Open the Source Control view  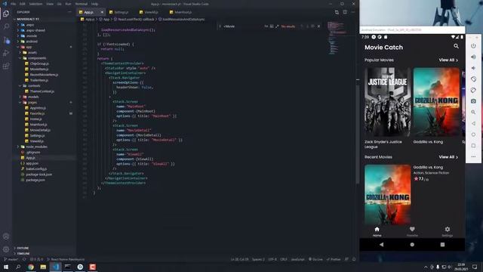pyautogui.click(x=6, y=40)
